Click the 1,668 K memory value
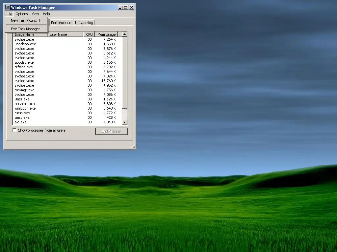Screen dimensions: 337x252 109,44
